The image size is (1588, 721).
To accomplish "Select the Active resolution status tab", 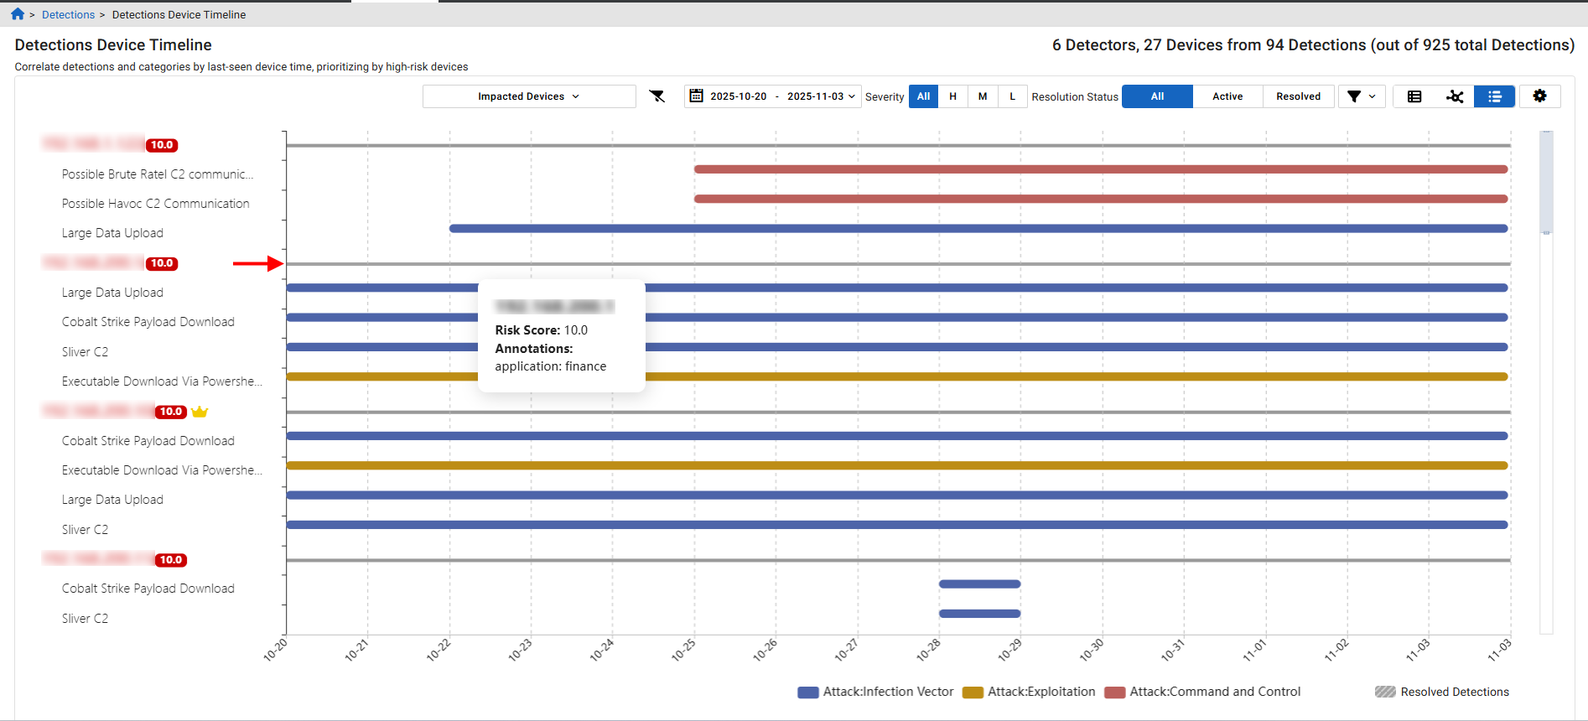I will 1227,96.
